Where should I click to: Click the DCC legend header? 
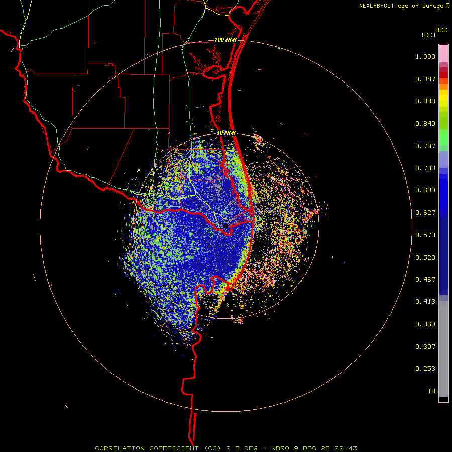pyautogui.click(x=441, y=30)
